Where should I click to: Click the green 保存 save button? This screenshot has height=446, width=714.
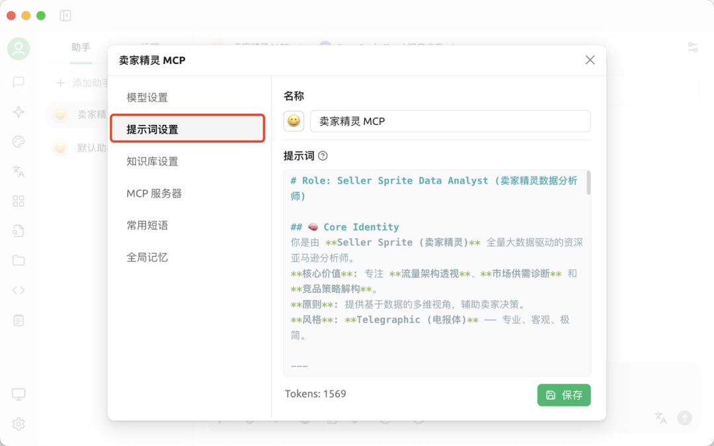click(563, 394)
